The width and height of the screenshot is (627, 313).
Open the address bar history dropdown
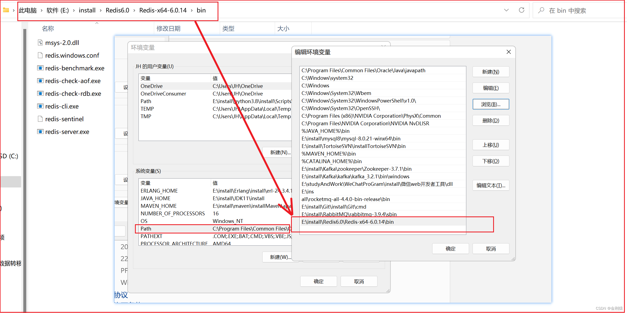click(506, 10)
